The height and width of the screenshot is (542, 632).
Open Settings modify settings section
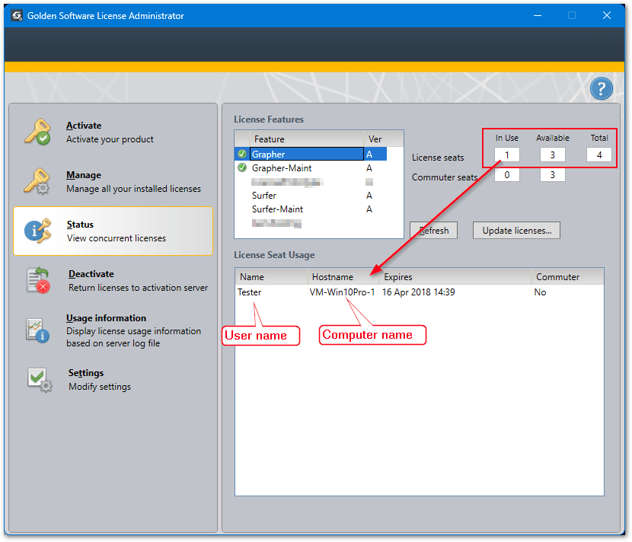[113, 380]
